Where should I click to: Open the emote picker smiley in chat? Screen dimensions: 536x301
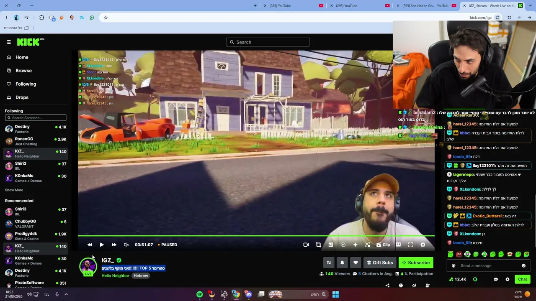(523, 266)
